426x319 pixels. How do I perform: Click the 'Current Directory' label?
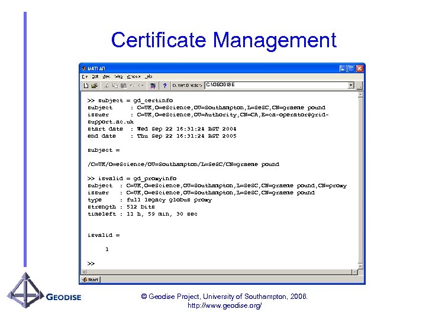[x=187, y=86]
